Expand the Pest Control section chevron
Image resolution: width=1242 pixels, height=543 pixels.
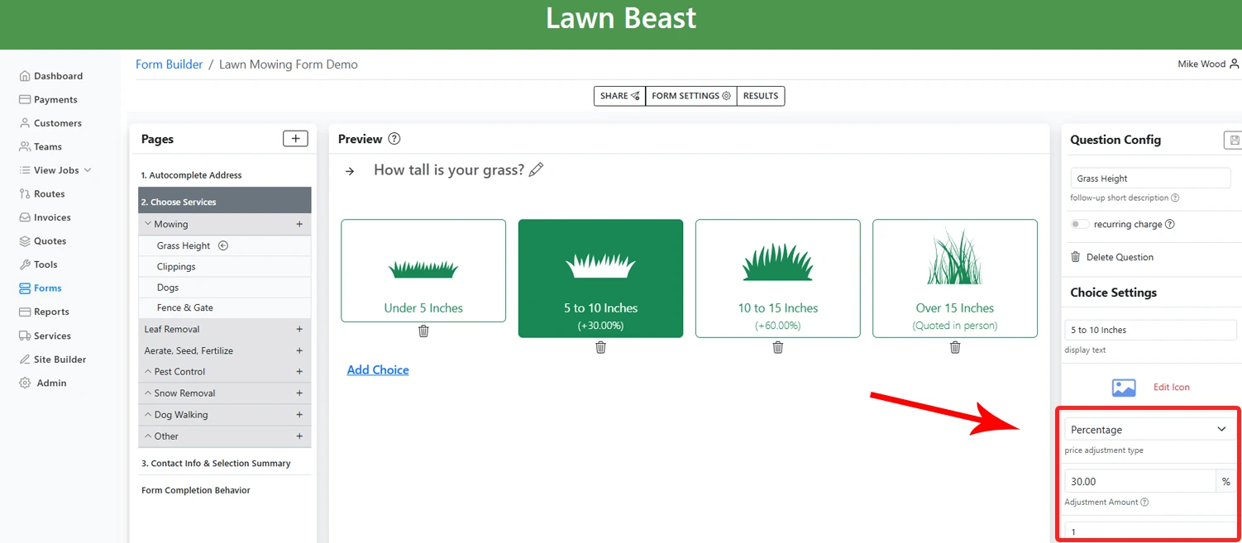click(148, 372)
